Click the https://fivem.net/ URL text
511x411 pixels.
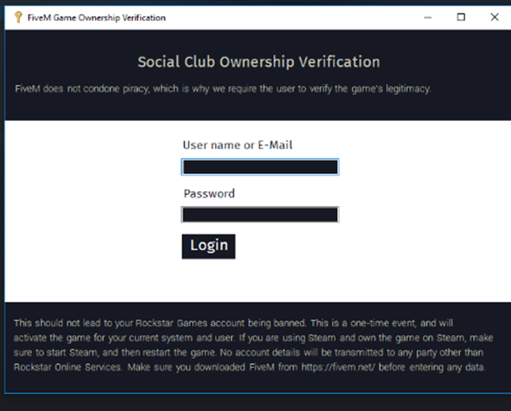[x=338, y=367]
